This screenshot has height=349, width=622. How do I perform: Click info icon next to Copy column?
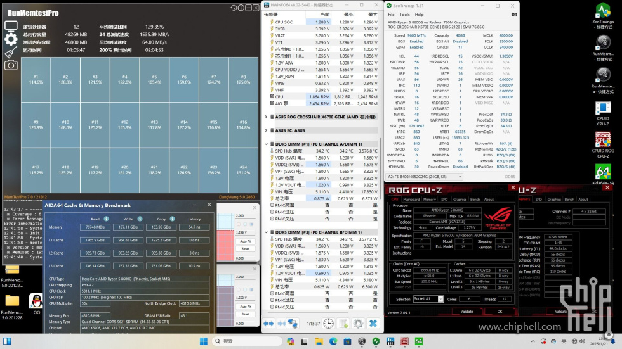[x=173, y=219]
